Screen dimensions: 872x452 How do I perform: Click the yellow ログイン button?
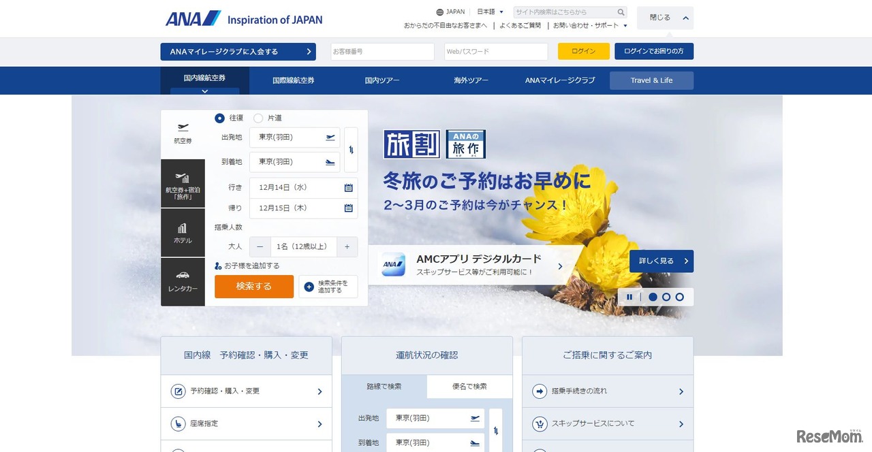(x=583, y=52)
